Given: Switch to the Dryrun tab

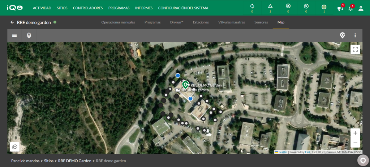Looking at the screenshot, I should tap(177, 22).
